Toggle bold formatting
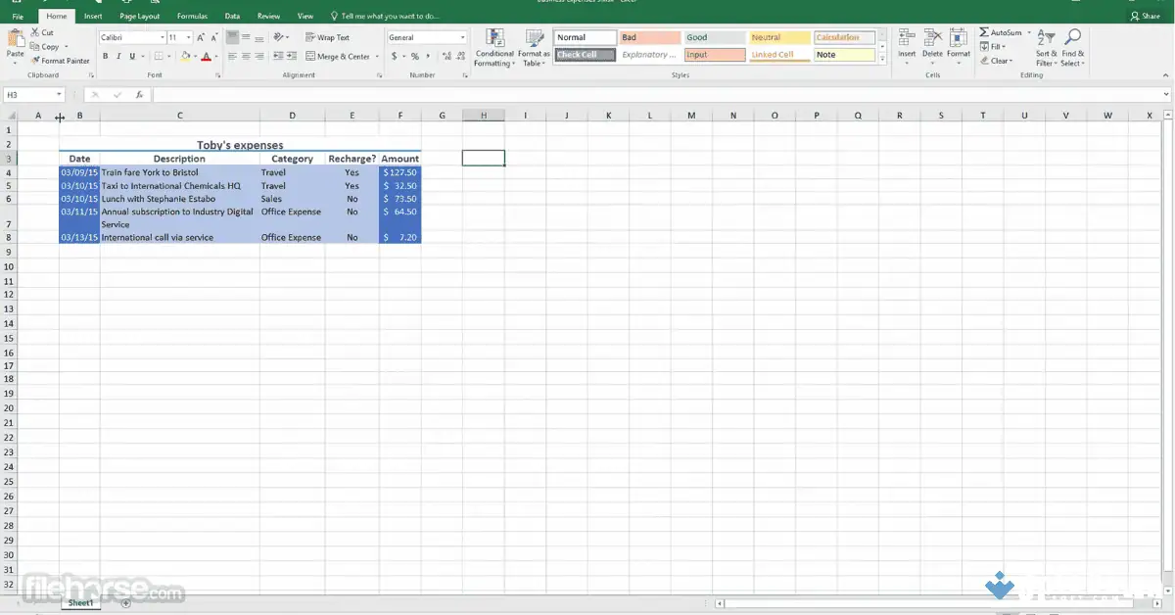Viewport: 1175px width, 615px height. pyautogui.click(x=103, y=57)
